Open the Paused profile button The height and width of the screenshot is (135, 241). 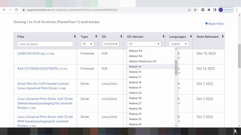pyautogui.click(x=226, y=10)
